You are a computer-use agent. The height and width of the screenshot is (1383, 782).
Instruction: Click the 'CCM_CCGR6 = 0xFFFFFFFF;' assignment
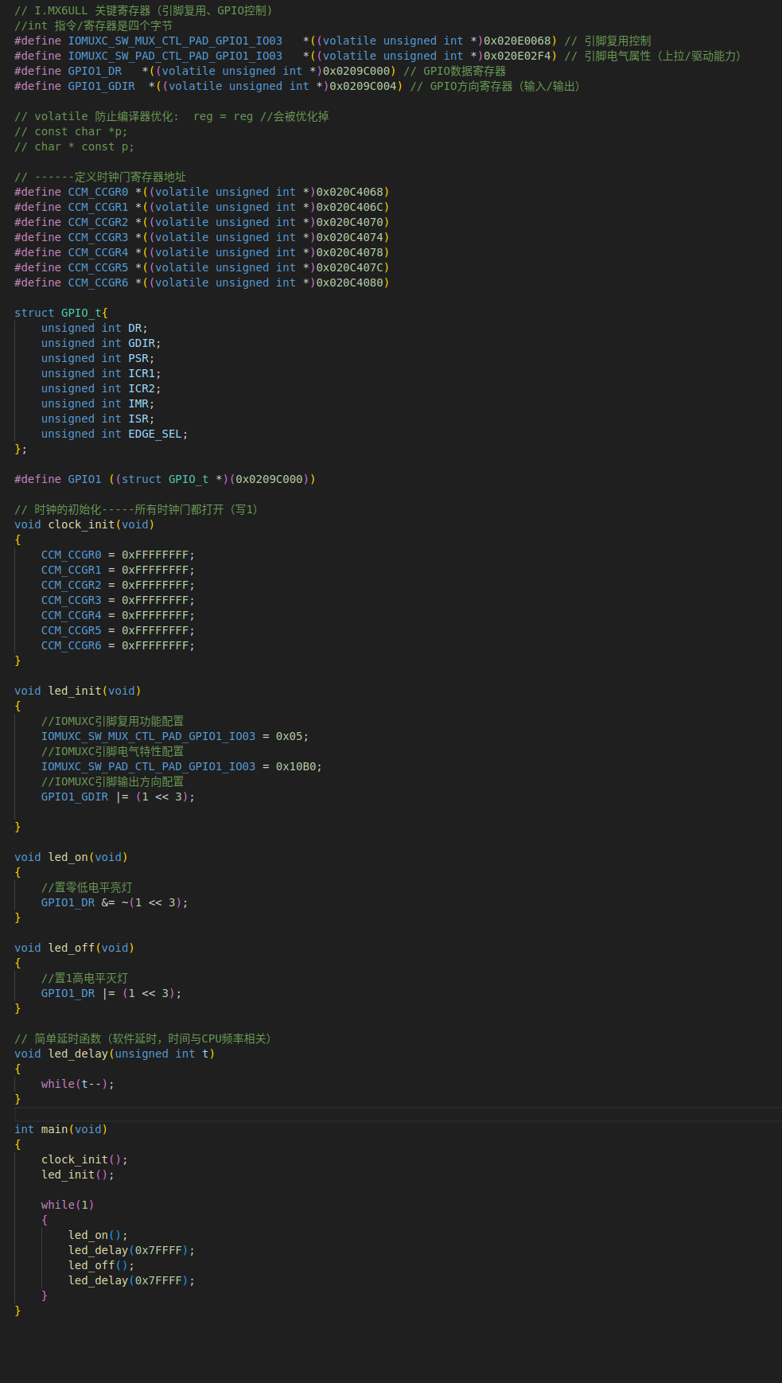point(118,645)
